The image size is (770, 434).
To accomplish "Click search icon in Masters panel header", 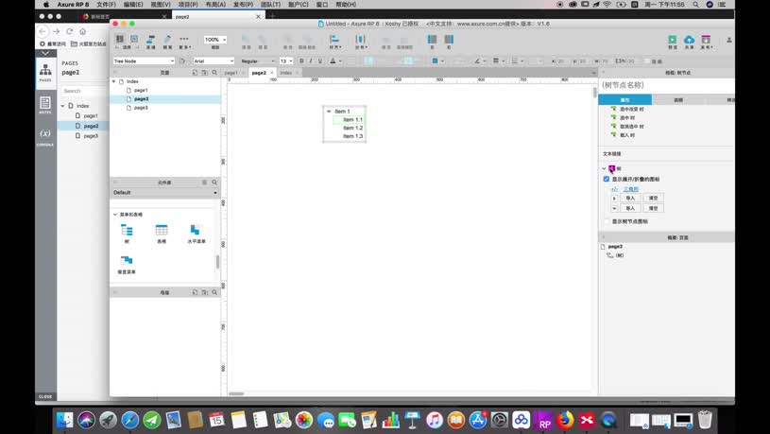I will [214, 292].
